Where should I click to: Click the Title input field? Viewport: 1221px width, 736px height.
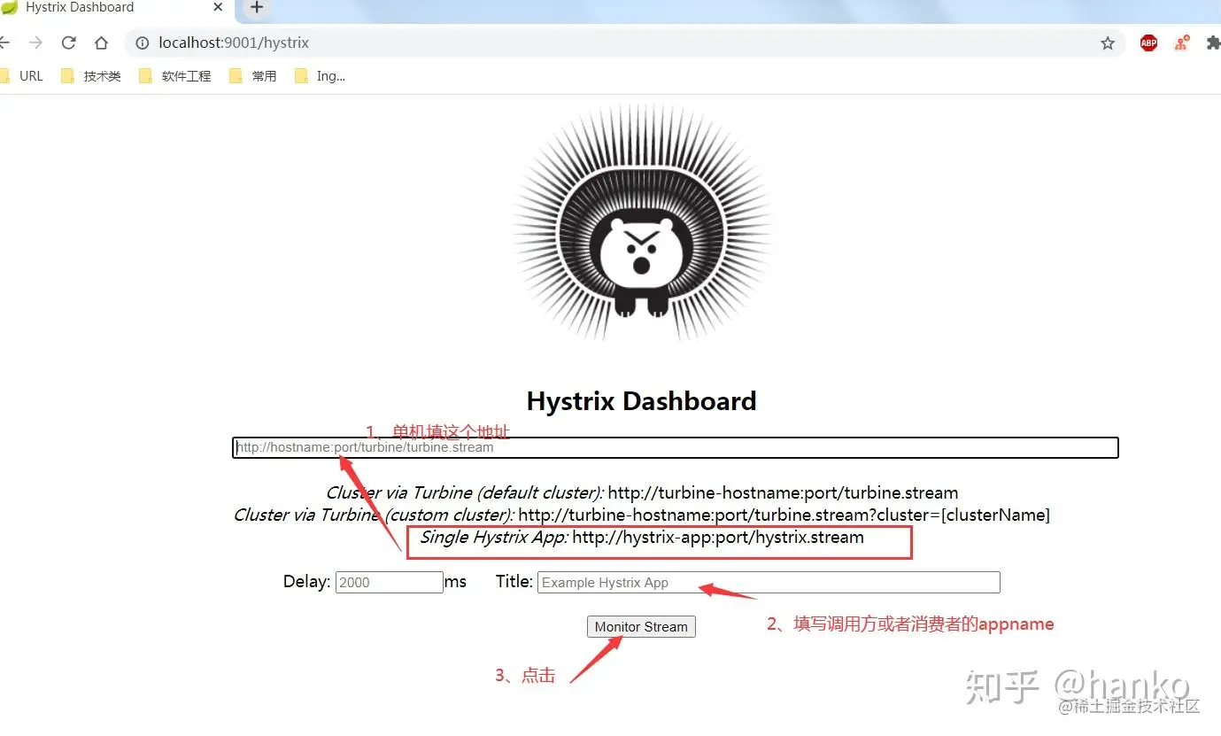(769, 582)
